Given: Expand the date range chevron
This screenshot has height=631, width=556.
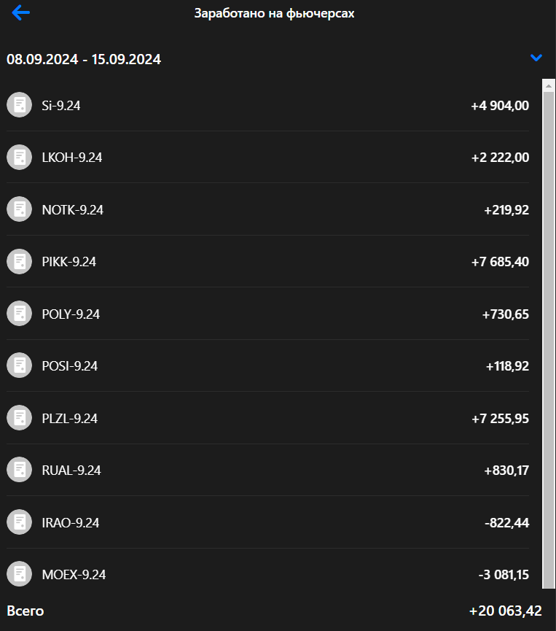Looking at the screenshot, I should click(536, 58).
